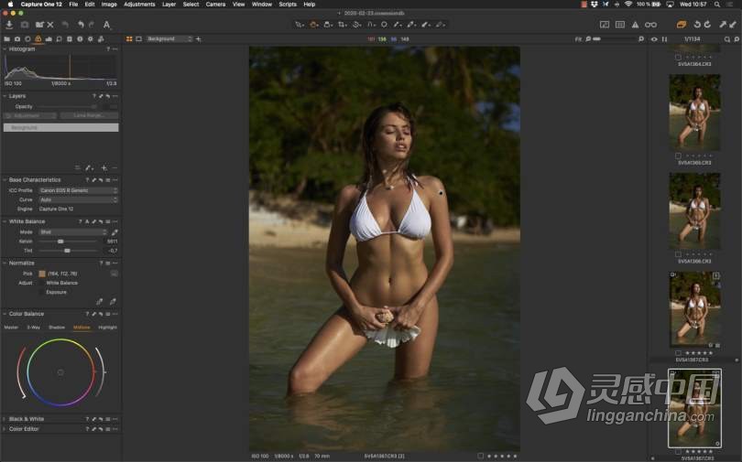Toggle the exposure warning triangle icon
The image size is (742, 462).
pos(635,25)
